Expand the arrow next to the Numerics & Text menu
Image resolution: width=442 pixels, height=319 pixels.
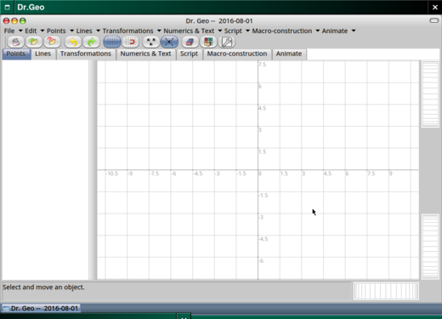click(220, 31)
